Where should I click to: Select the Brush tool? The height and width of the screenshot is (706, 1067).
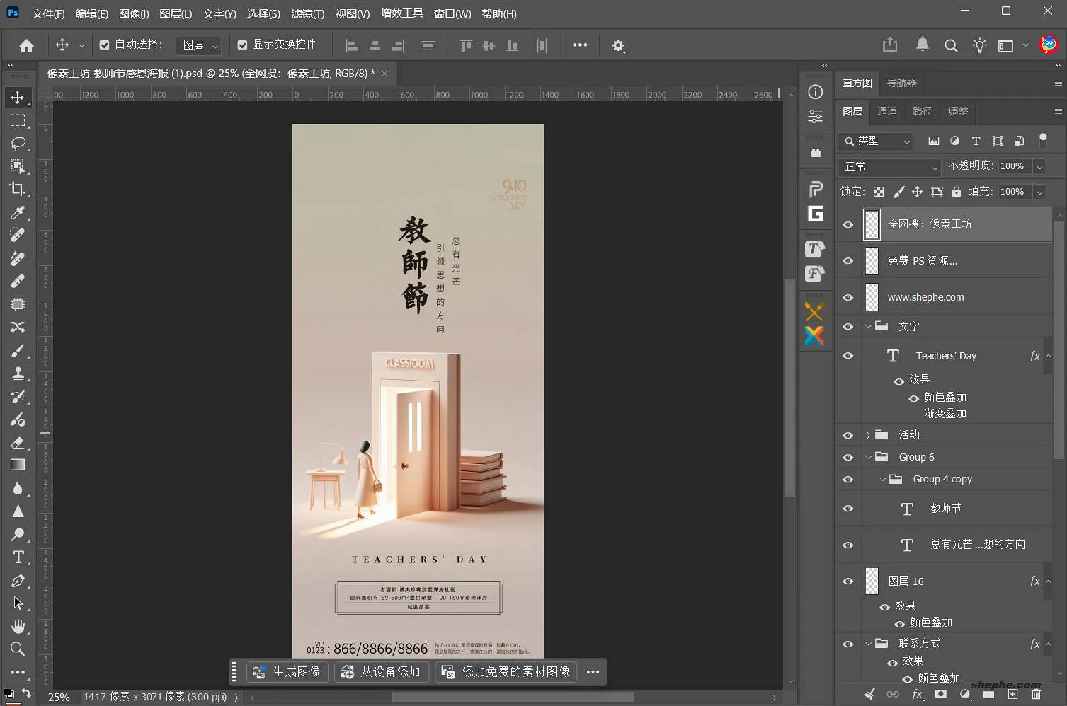tap(18, 351)
